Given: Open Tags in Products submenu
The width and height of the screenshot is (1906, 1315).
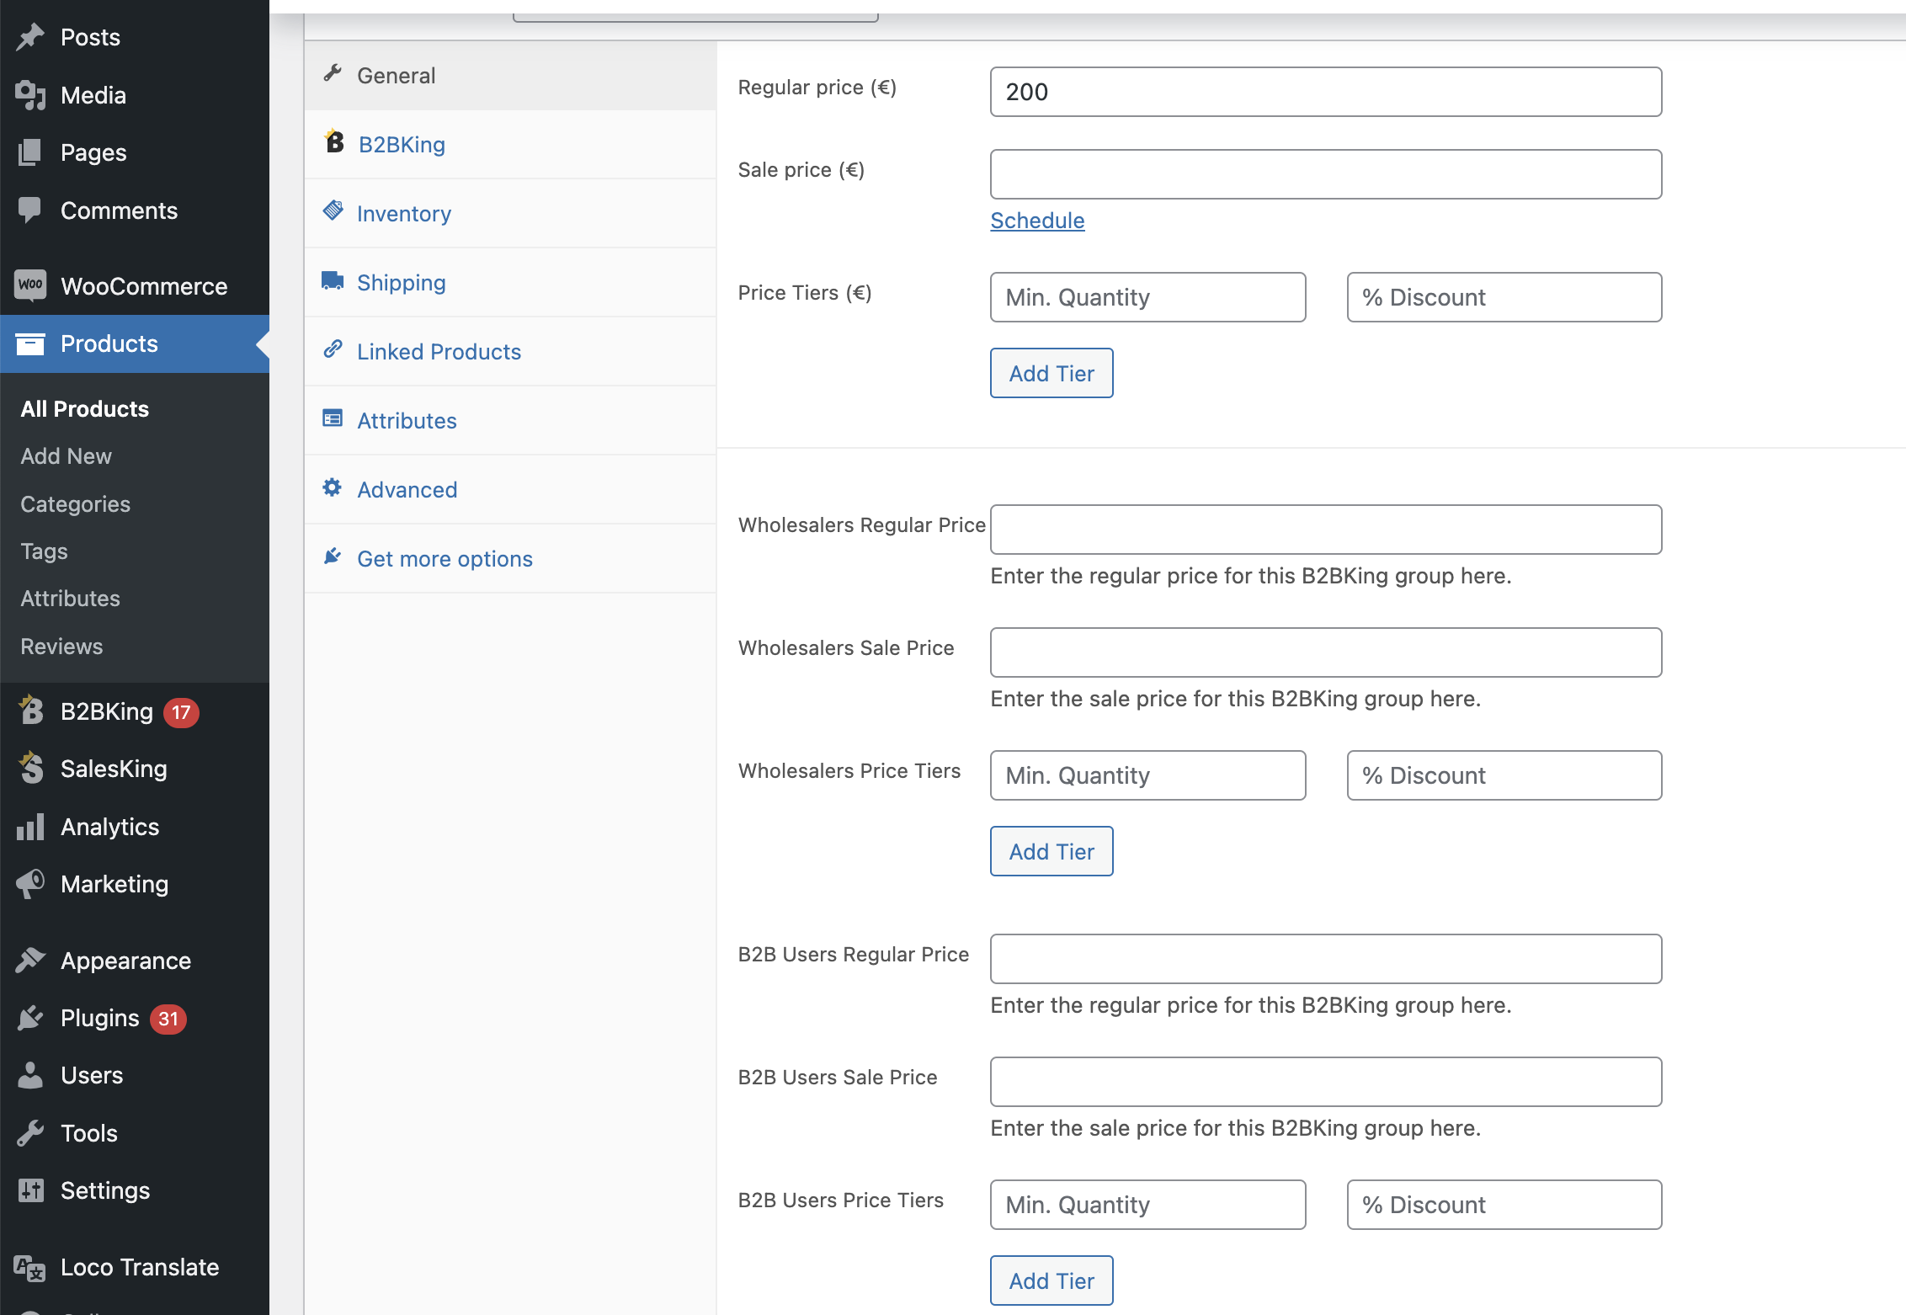Looking at the screenshot, I should pyautogui.click(x=44, y=551).
